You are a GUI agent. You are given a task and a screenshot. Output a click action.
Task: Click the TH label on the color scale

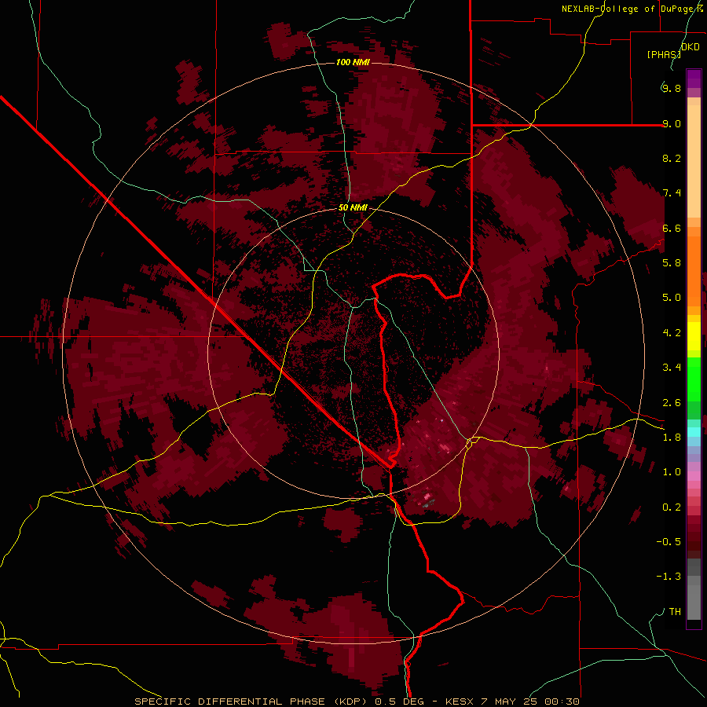pos(675,612)
